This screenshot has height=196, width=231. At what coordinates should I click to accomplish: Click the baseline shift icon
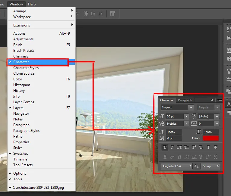point(162,138)
